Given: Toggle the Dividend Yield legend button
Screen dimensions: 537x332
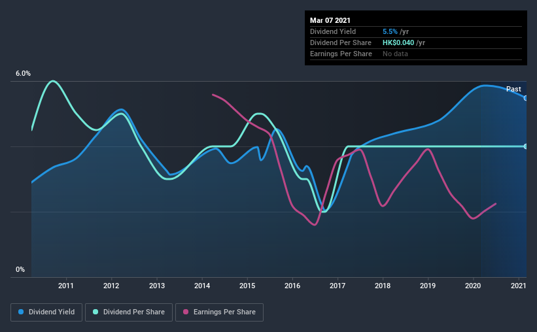Looking at the screenshot, I should (46, 312).
